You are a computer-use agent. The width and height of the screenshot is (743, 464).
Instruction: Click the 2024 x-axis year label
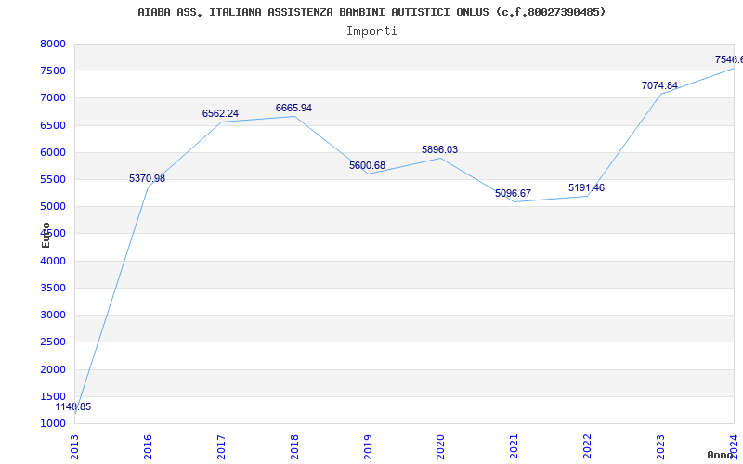click(734, 447)
